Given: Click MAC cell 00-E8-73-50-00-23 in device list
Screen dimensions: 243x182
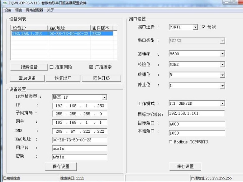Looking at the screenshot, I should (x=69, y=33).
